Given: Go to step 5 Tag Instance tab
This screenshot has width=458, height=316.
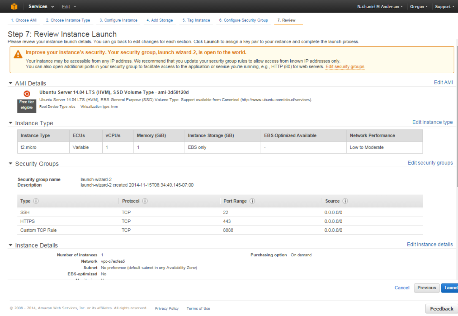Looking at the screenshot, I should [x=196, y=20].
